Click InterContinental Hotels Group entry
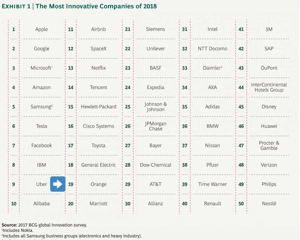This screenshot has height=240, width=300. (269, 87)
